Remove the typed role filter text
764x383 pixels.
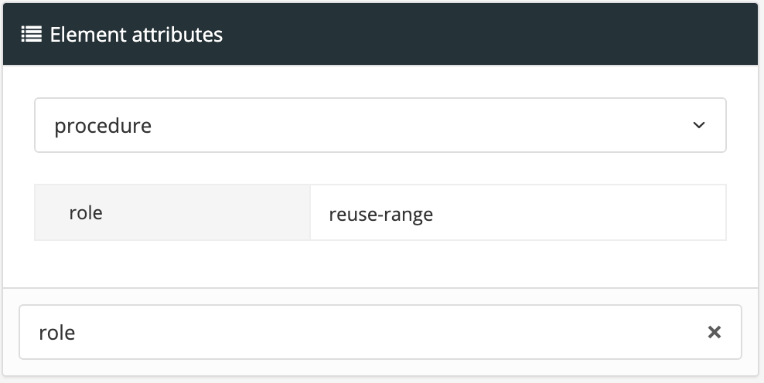pos(715,332)
